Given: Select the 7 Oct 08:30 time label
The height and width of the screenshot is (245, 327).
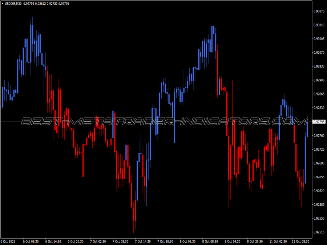Looking at the screenshot, I should [120, 241].
